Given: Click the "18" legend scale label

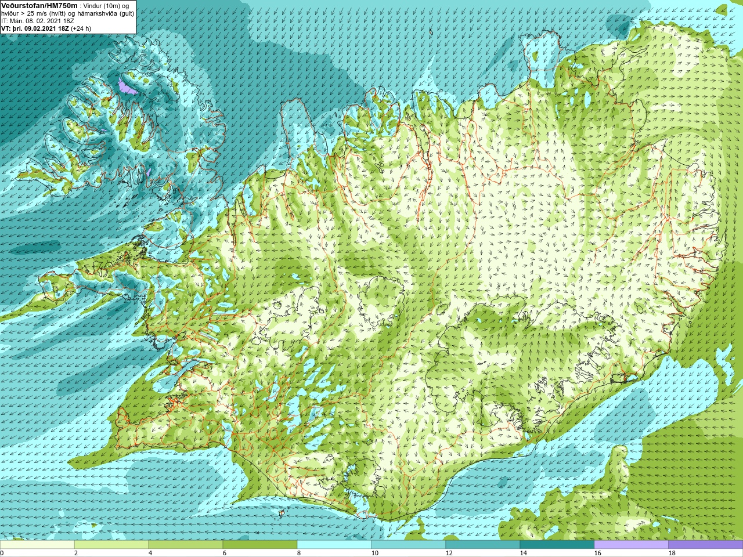Looking at the screenshot, I should tap(672, 554).
